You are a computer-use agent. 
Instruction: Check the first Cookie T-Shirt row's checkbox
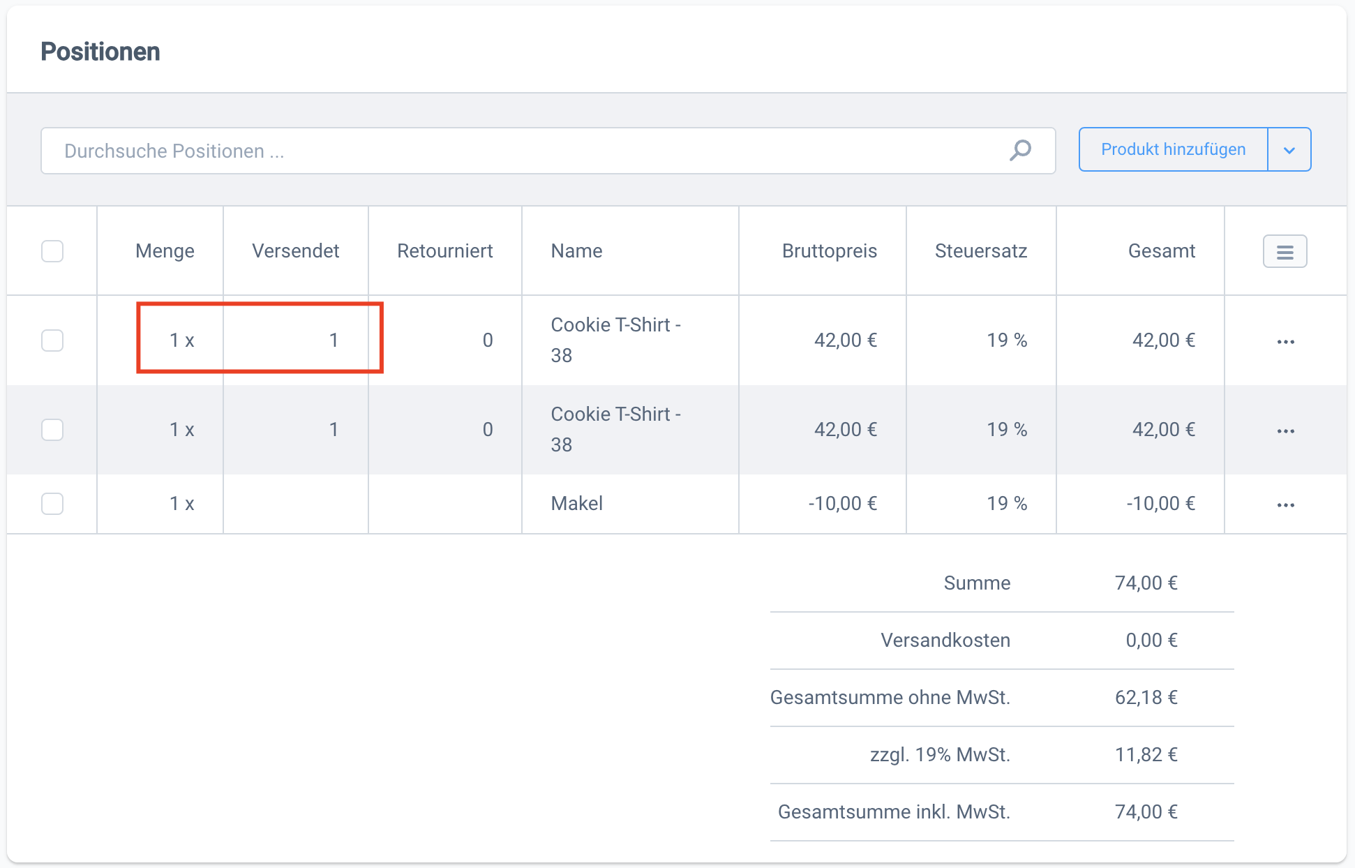click(52, 341)
